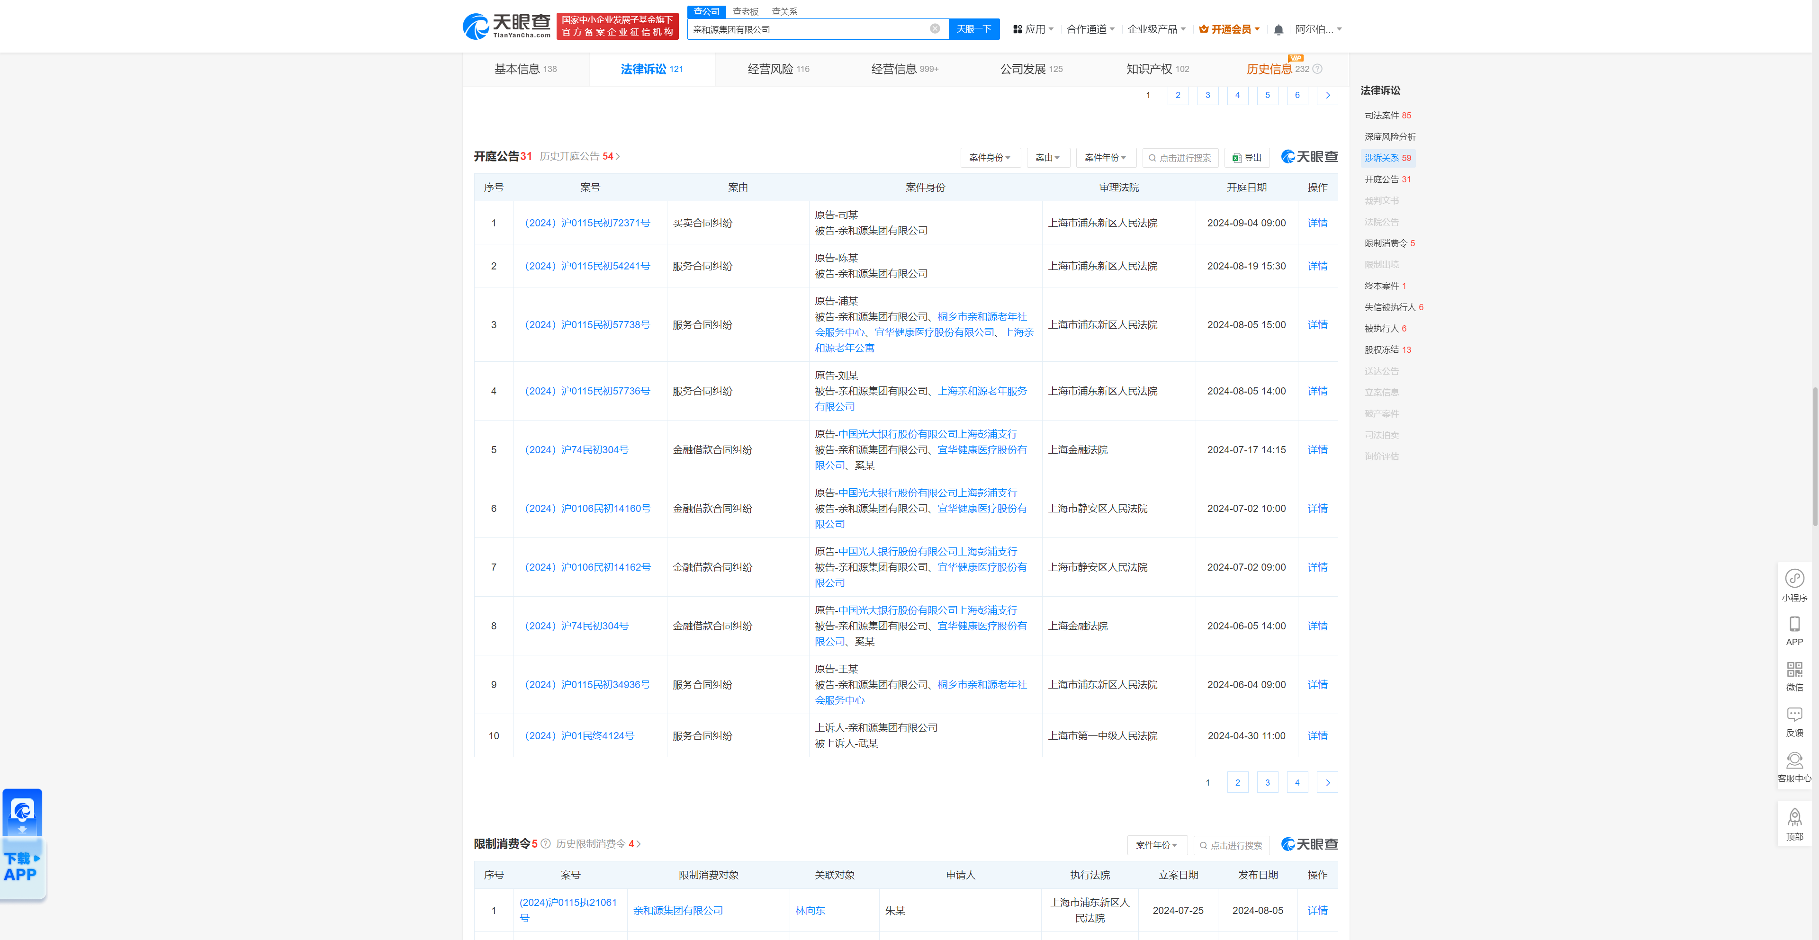Open the 案件年份 filter for 开庭公告
1819x940 pixels.
pyautogui.click(x=1106, y=158)
